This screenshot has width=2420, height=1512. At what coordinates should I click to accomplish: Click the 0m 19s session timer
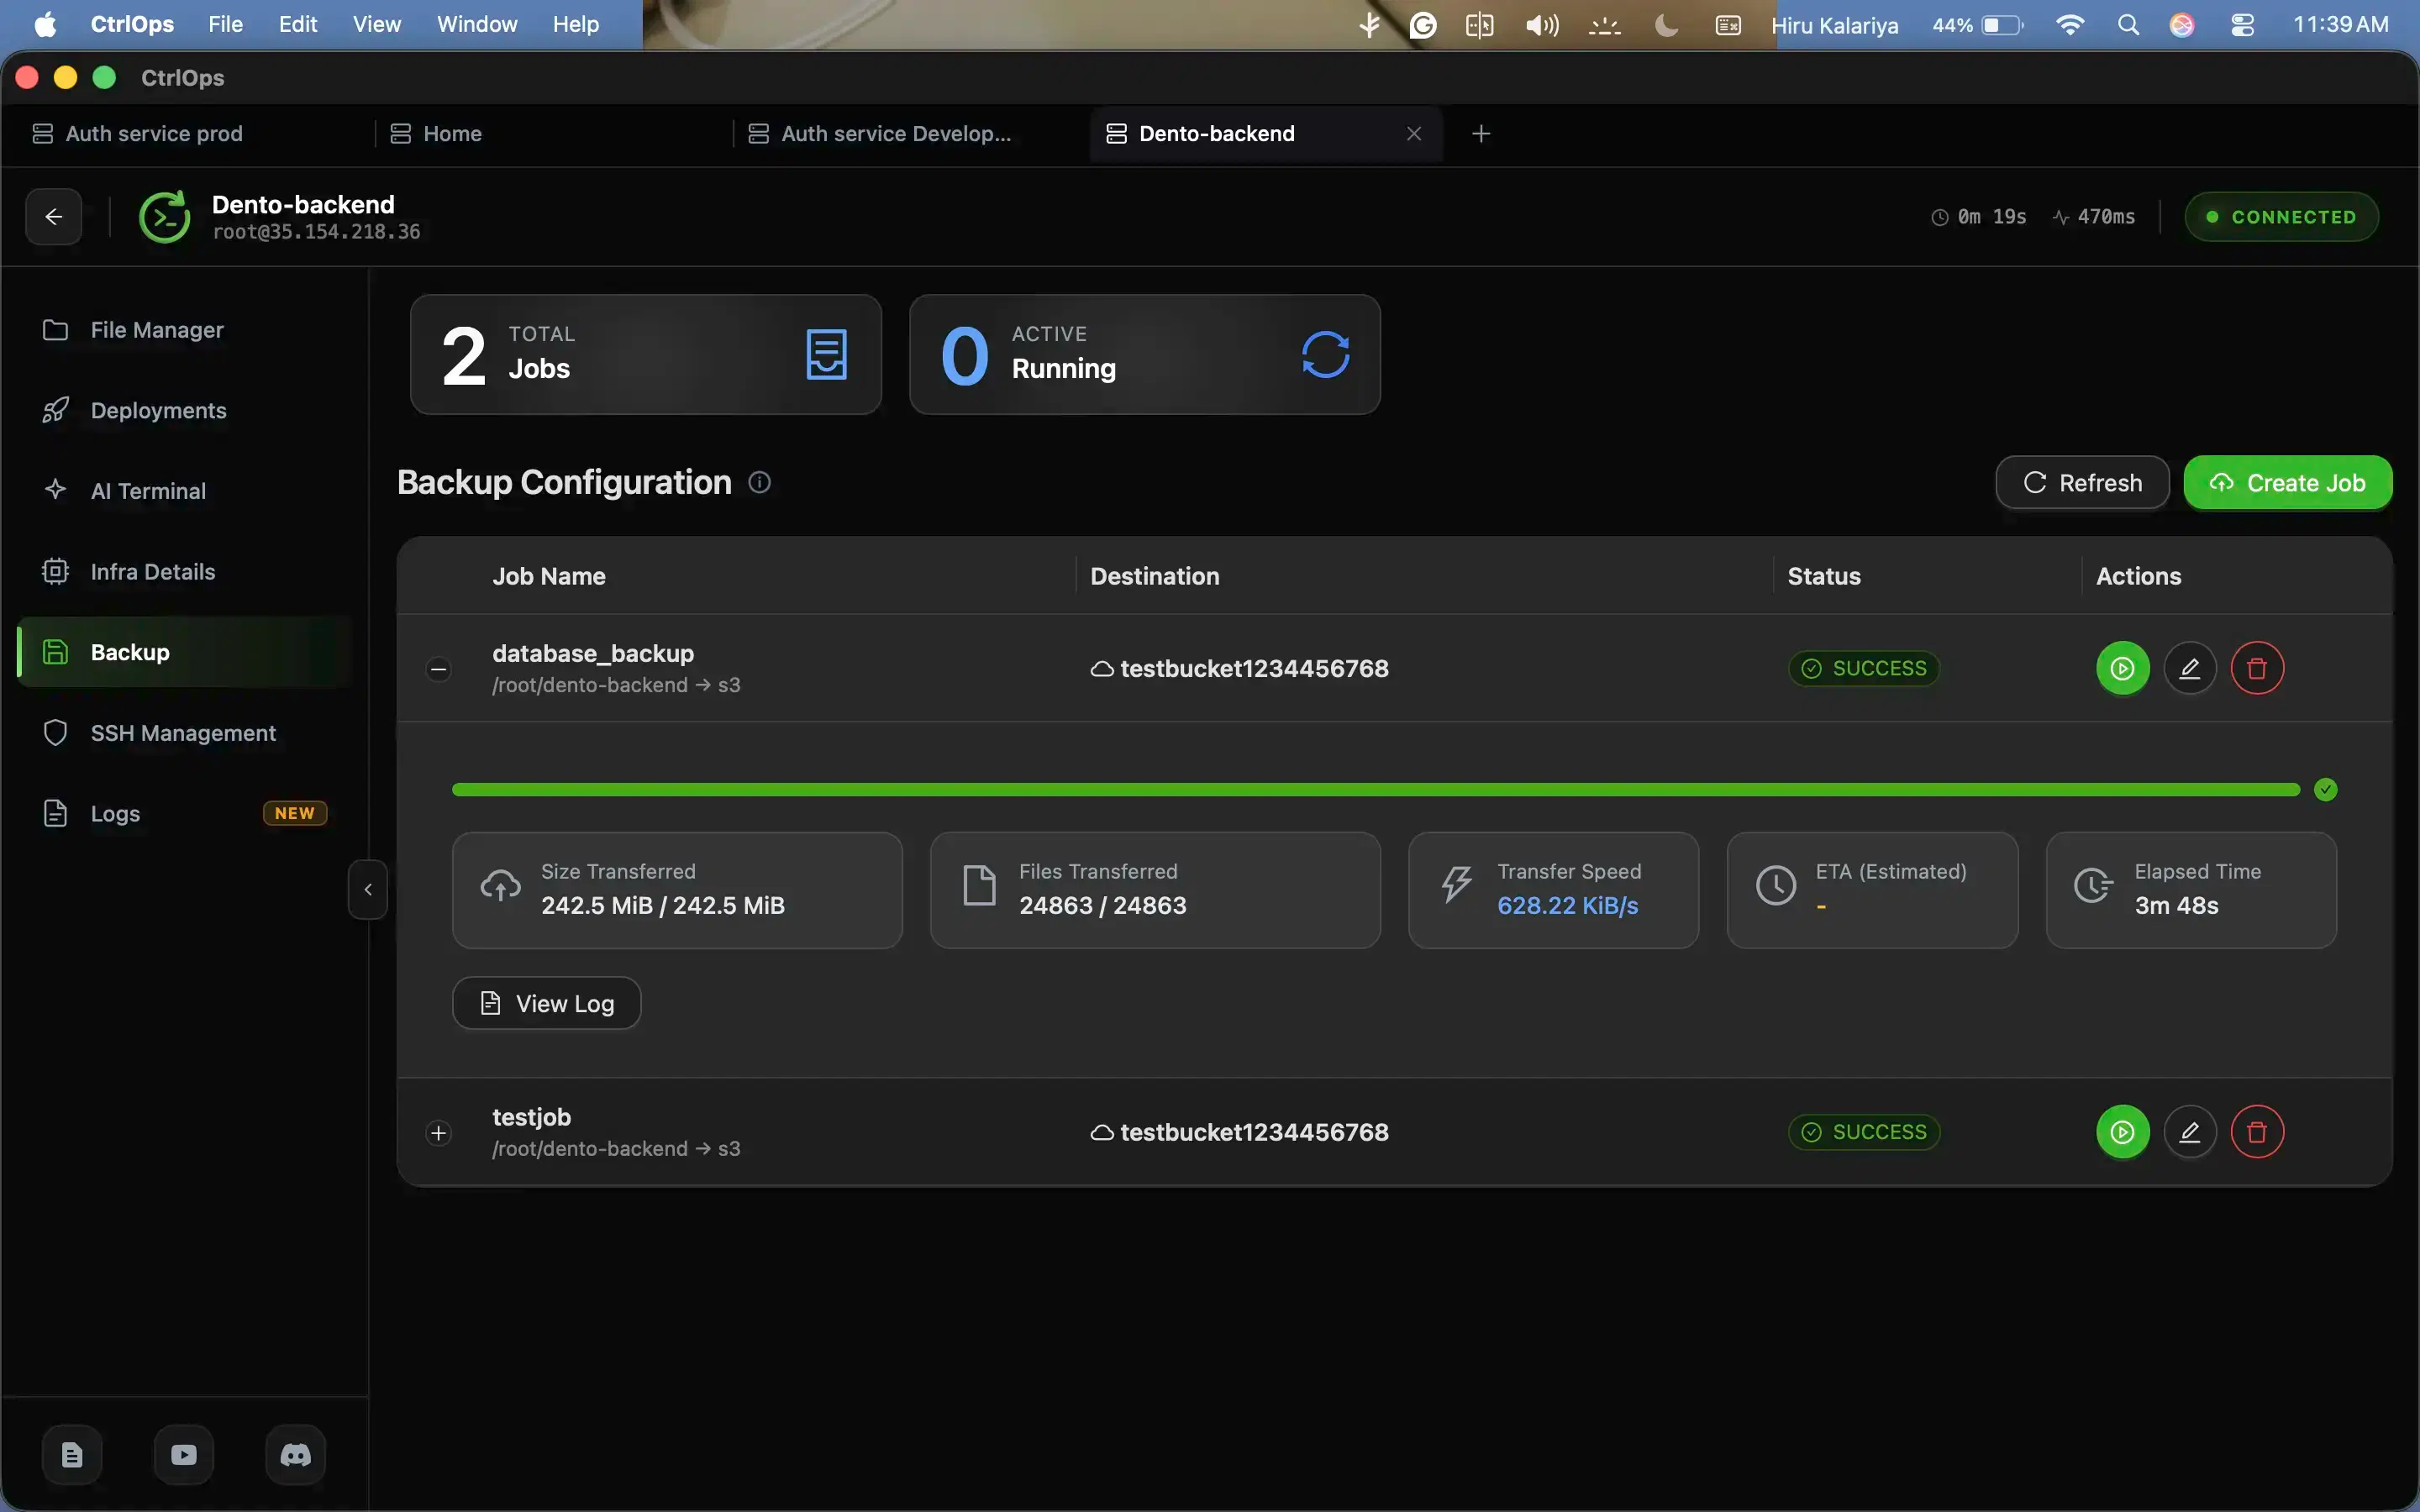(x=1979, y=217)
